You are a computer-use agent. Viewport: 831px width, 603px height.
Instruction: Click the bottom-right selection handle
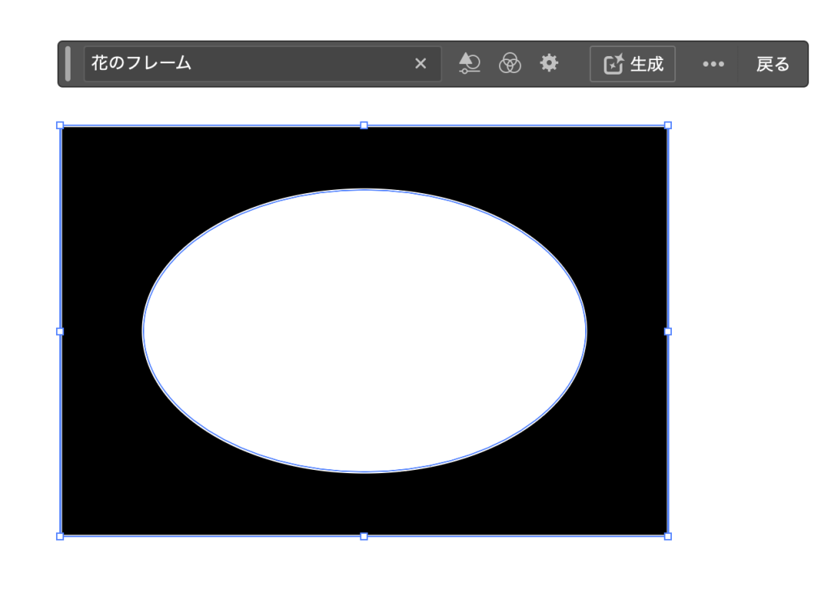[x=668, y=536]
